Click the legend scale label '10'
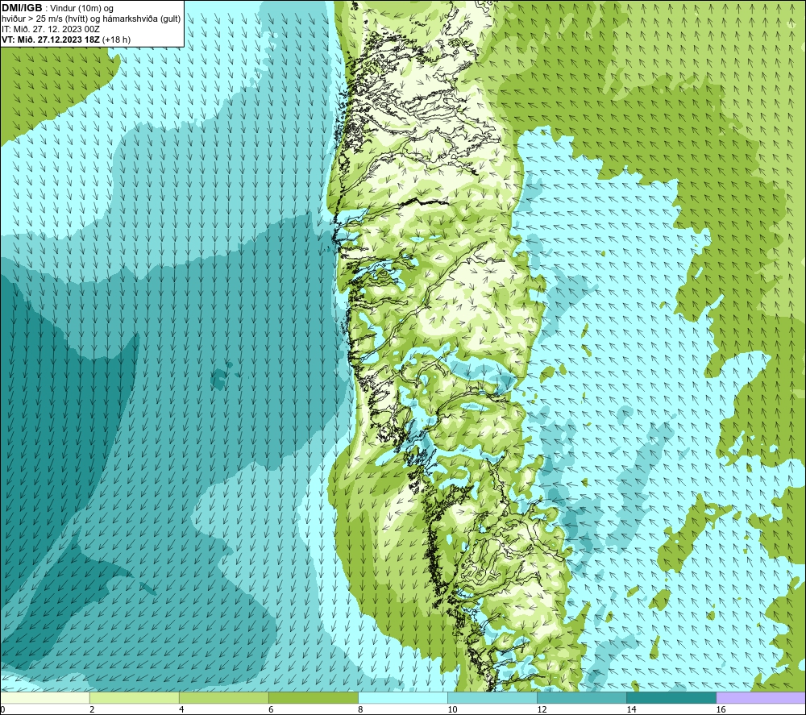 (x=452, y=709)
